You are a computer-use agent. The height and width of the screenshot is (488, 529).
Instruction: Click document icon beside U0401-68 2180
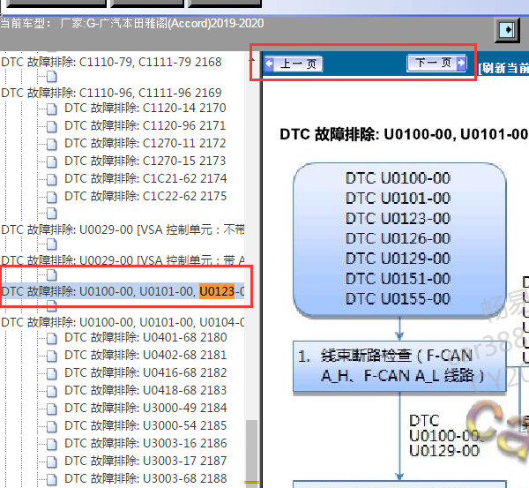52,338
